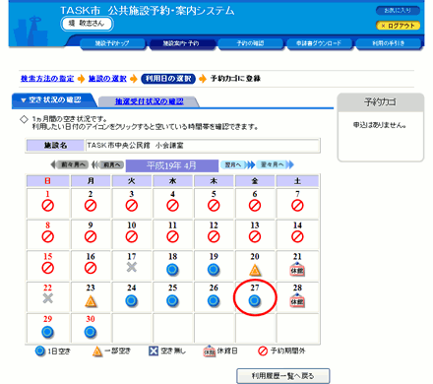
Task: Click the ログアウト button
Action: point(398,26)
